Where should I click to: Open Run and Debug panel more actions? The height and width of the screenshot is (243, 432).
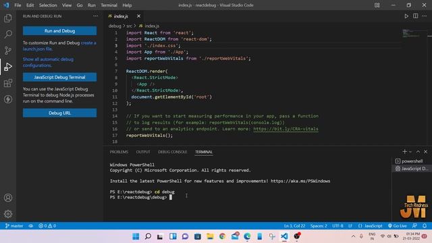click(95, 16)
